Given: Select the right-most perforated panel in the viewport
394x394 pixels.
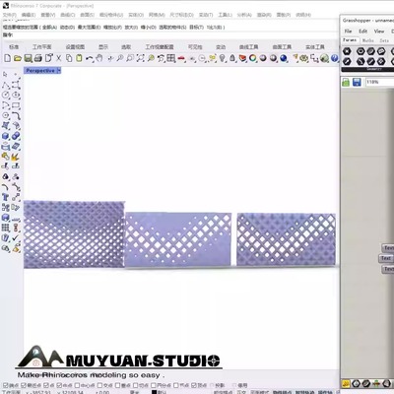Looking at the screenshot, I should [286, 239].
